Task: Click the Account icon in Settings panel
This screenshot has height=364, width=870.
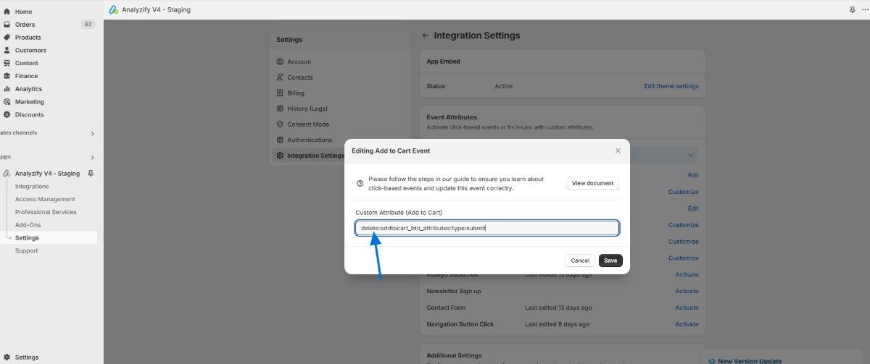Action: (x=281, y=62)
